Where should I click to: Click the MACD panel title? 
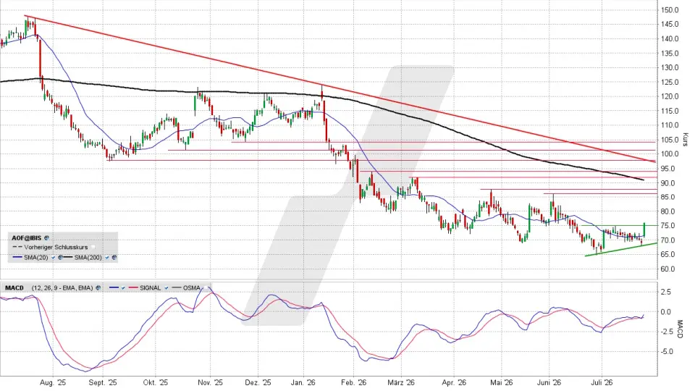tap(14, 287)
